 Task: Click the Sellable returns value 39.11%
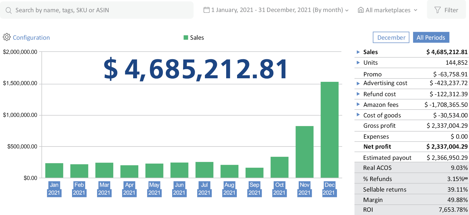(x=458, y=189)
